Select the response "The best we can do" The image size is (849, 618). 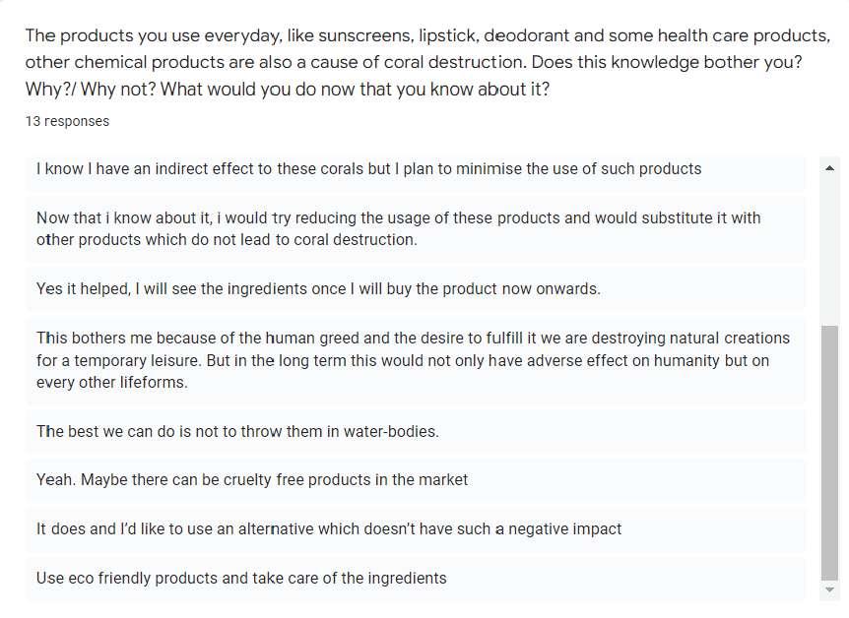click(237, 431)
